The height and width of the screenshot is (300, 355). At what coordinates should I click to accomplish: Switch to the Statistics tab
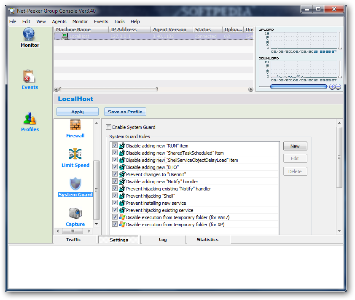[207, 240]
